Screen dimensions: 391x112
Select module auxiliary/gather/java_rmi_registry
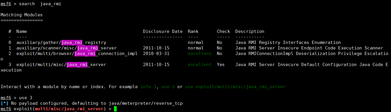coord(61,42)
